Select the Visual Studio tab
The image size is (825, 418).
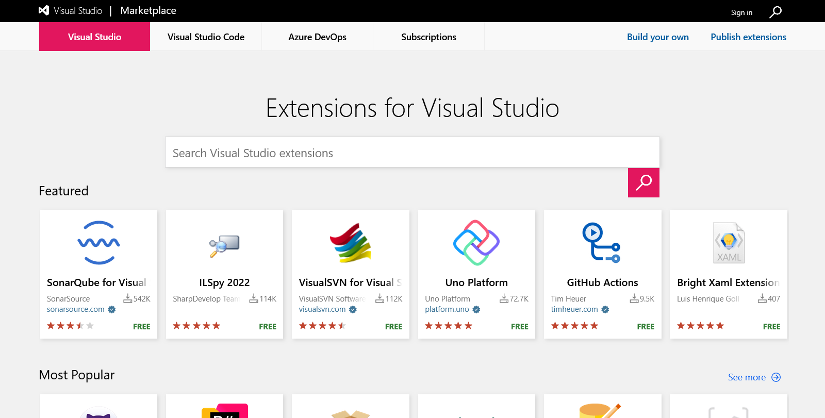pyautogui.click(x=94, y=37)
